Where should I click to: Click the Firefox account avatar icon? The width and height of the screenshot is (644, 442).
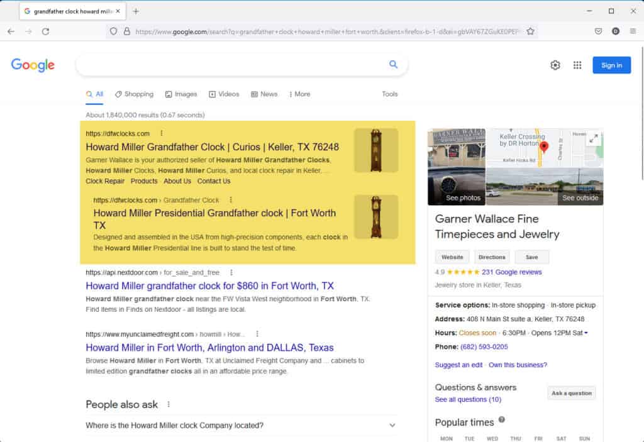(615, 31)
